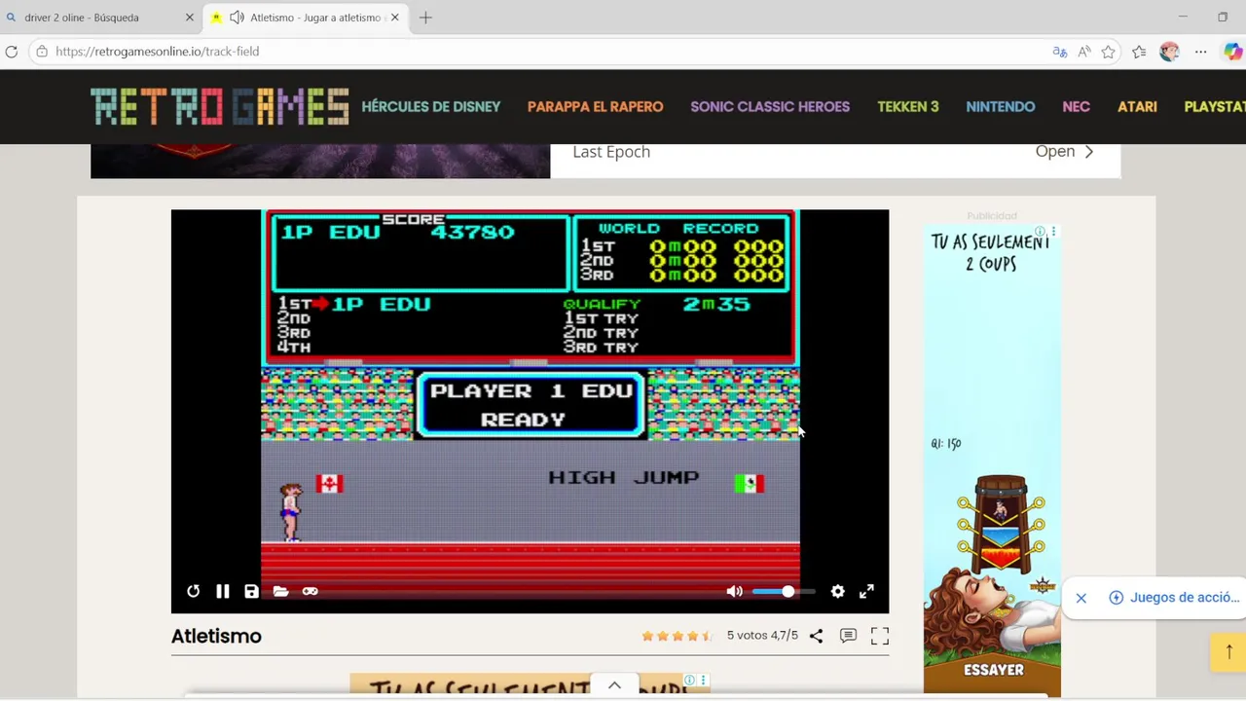Click the Atletismo game title
The width and height of the screenshot is (1246, 701).
coord(216,636)
